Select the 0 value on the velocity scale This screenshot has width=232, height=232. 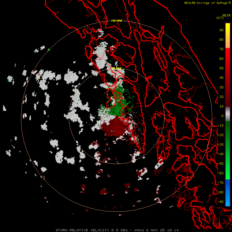pyautogui.click(x=222, y=116)
